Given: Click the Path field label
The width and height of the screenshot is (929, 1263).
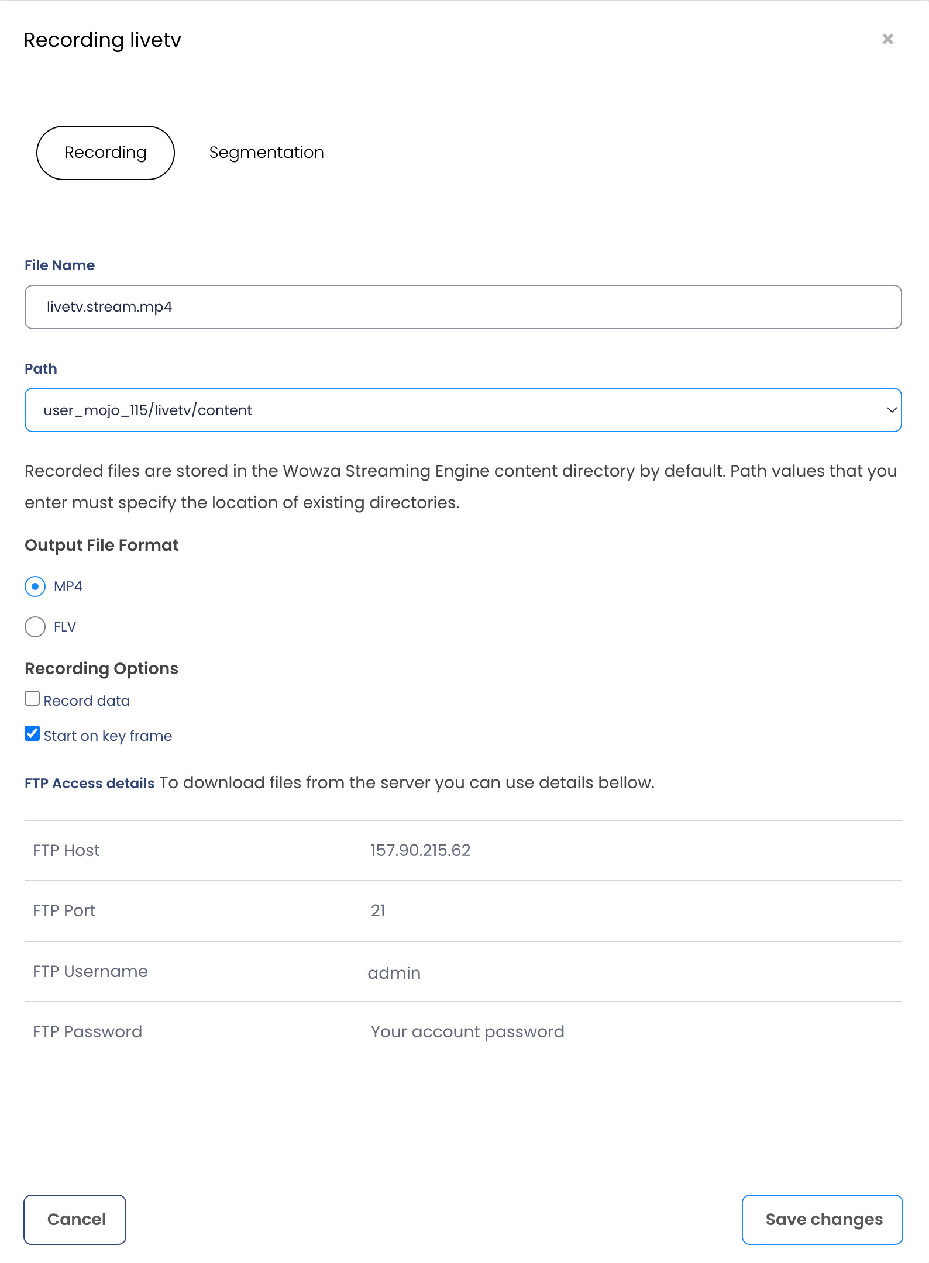Looking at the screenshot, I should coord(41,369).
